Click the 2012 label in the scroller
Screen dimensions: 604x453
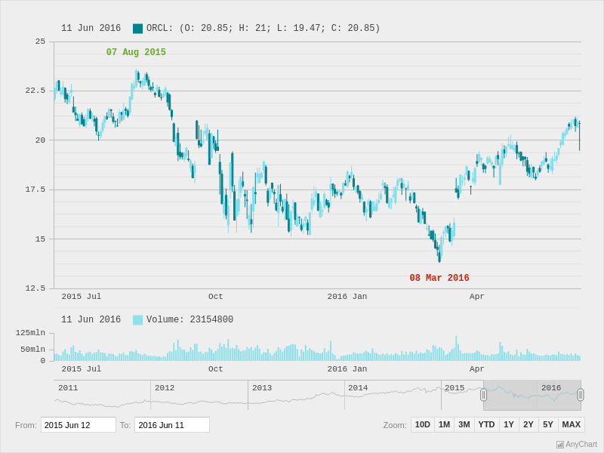pyautogui.click(x=165, y=388)
